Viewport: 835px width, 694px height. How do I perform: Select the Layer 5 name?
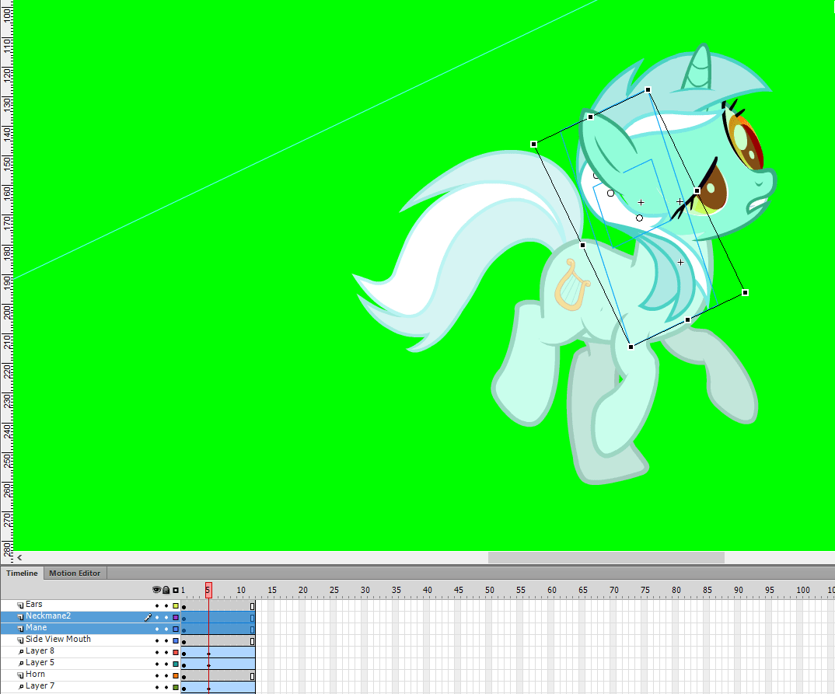pos(40,663)
